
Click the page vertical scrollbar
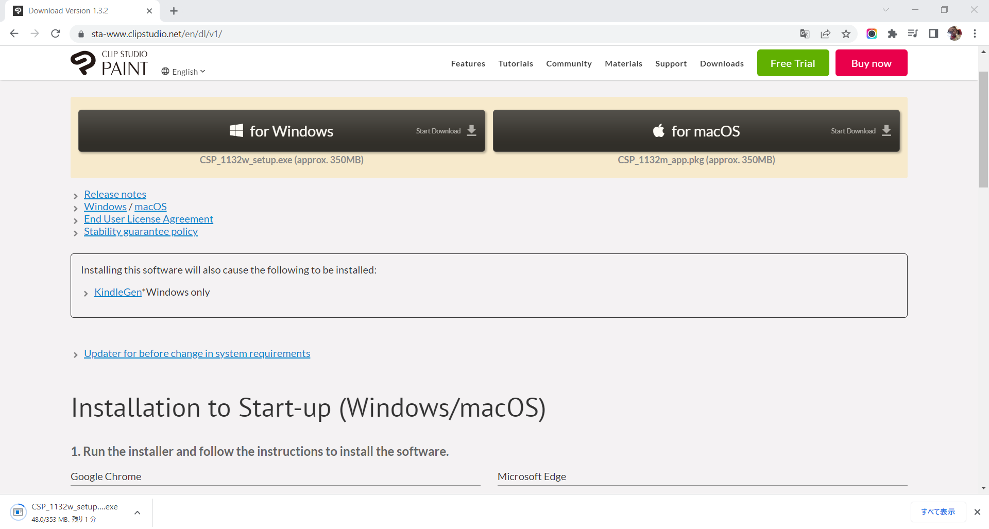coord(983,130)
